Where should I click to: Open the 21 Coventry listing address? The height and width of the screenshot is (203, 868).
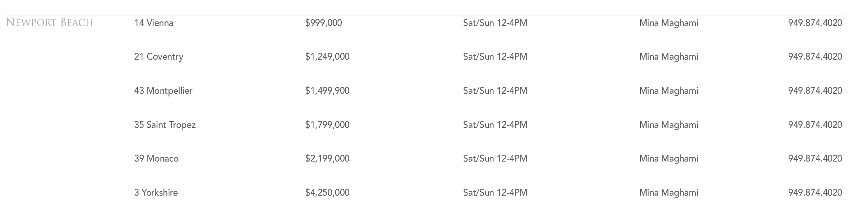[159, 57]
